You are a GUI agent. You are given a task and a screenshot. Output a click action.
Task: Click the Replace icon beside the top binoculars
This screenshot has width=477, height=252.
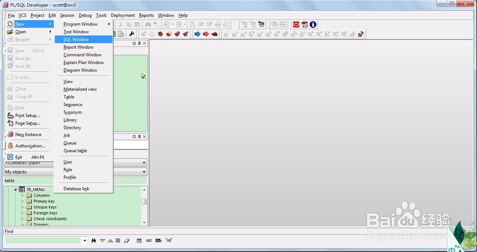click(x=156, y=25)
